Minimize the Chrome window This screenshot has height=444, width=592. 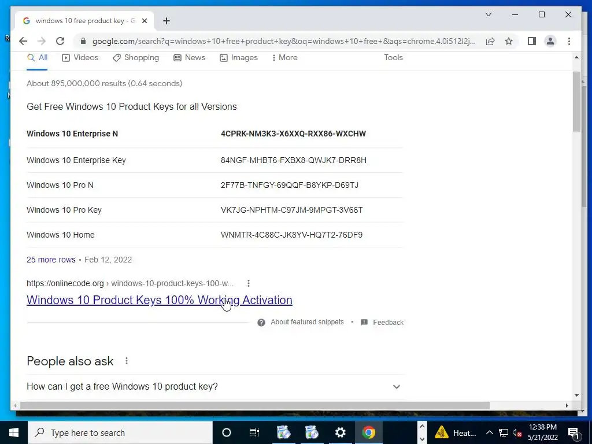tap(515, 14)
